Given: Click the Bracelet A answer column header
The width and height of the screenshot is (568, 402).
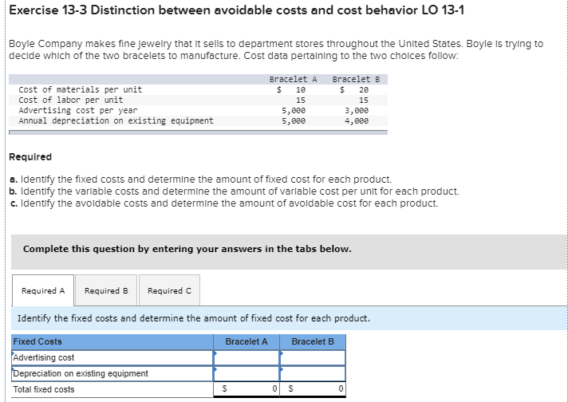Looking at the screenshot, I should click(x=247, y=342).
